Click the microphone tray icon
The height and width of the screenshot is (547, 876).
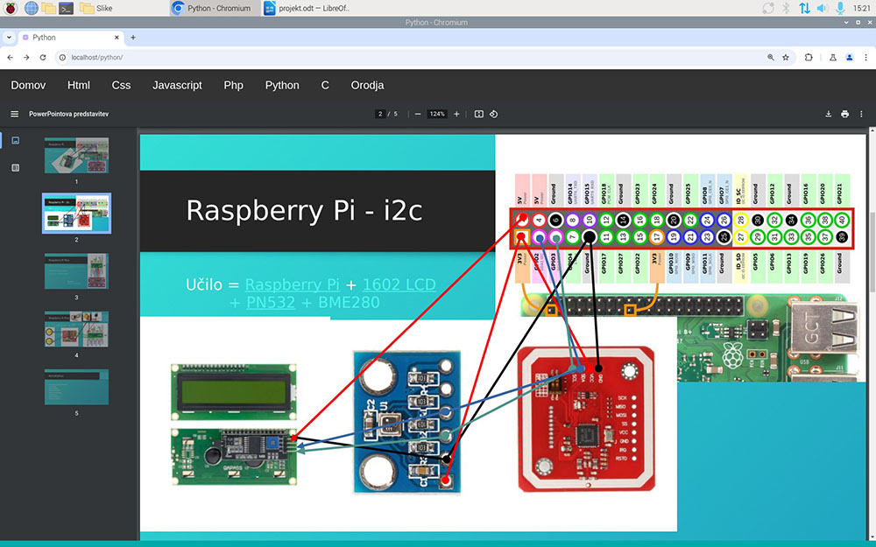840,8
